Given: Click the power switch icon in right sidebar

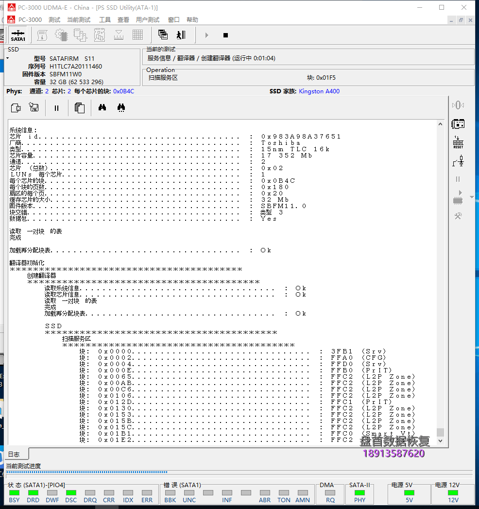Looking at the screenshot, I should (458, 161).
